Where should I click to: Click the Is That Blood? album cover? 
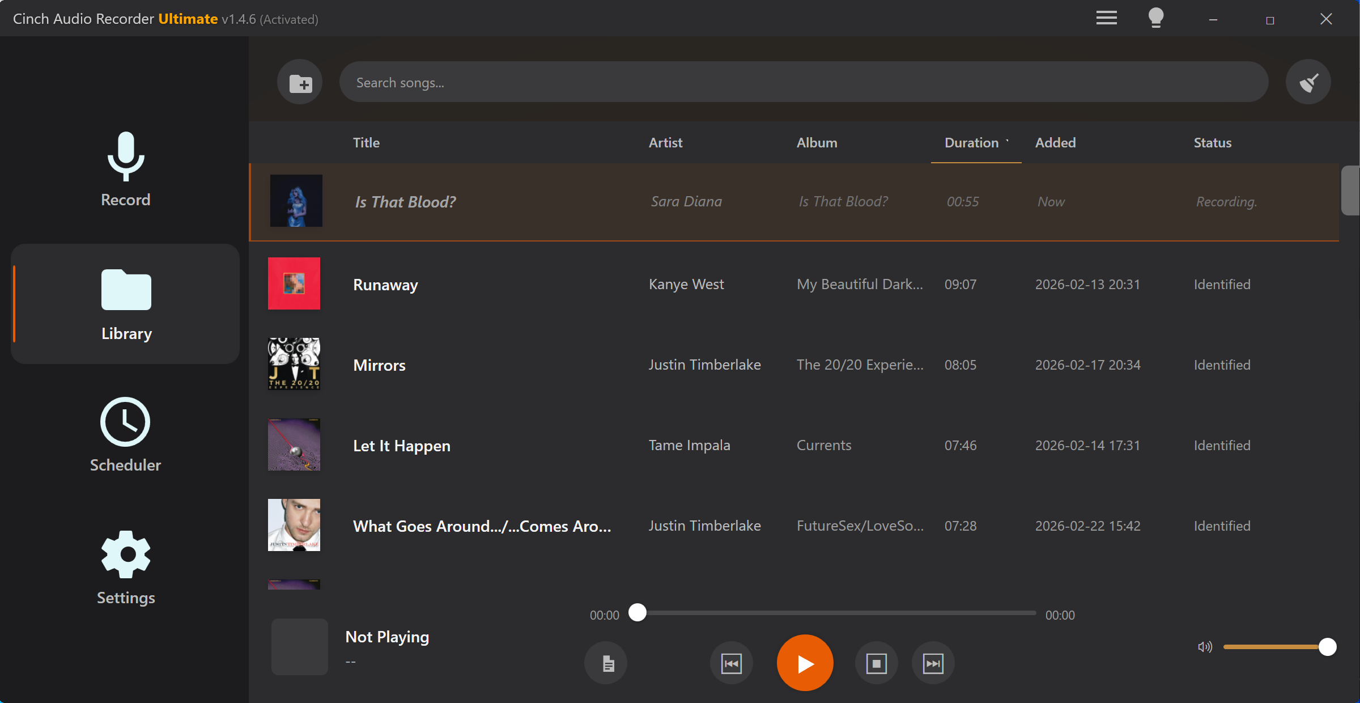(296, 201)
